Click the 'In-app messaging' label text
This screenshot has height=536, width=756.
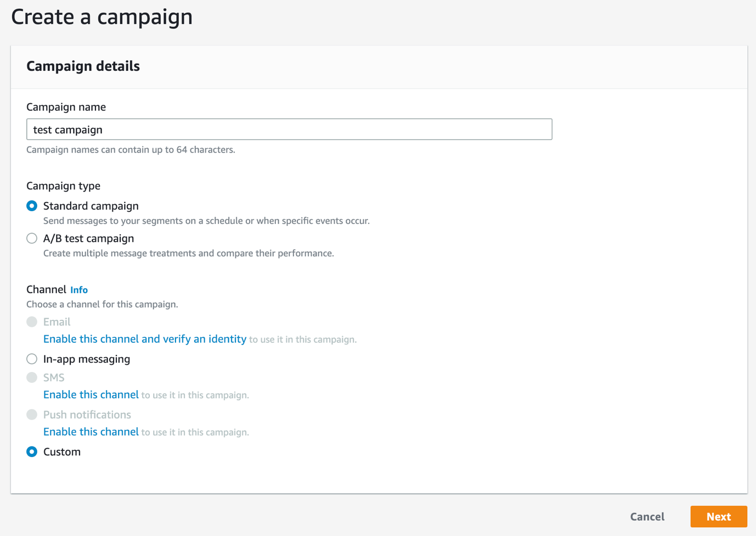coord(87,359)
